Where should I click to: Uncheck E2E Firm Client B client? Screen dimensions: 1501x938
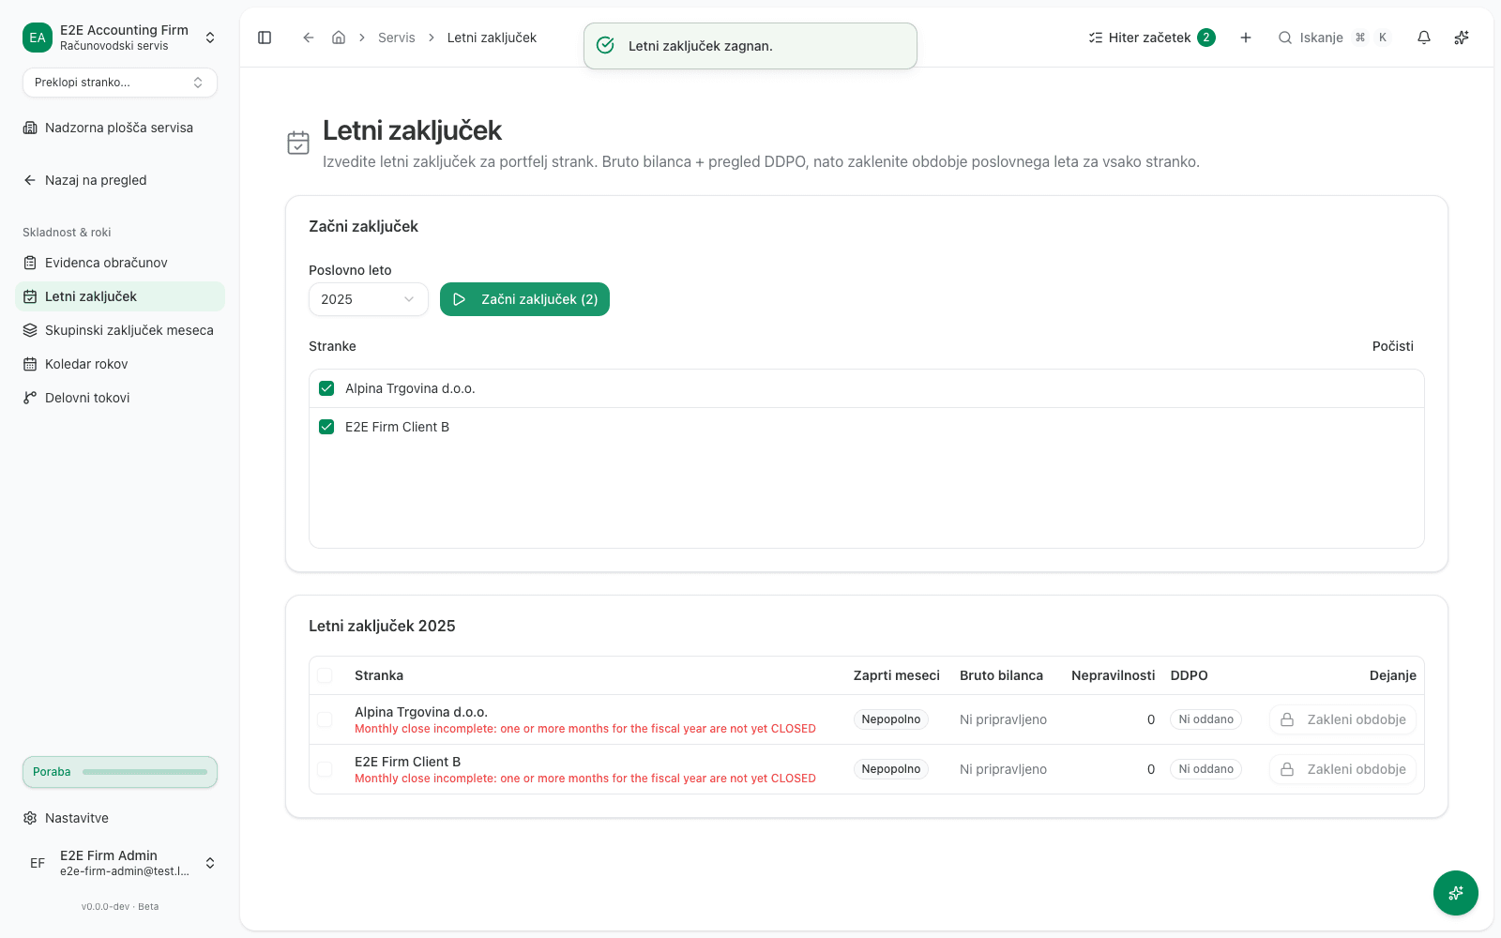click(x=326, y=427)
